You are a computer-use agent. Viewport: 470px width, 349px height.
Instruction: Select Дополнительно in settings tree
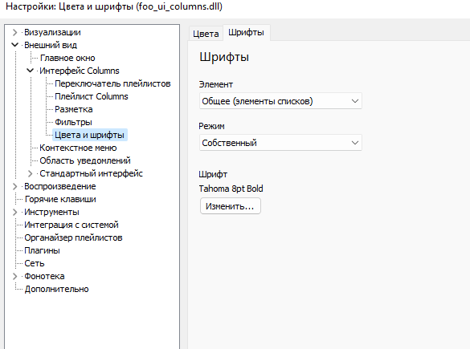pos(57,289)
